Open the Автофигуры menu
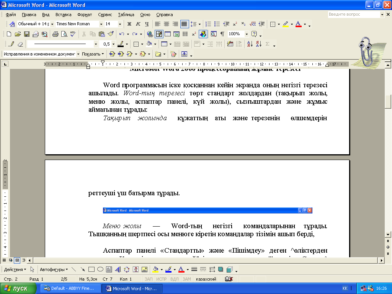The height and width of the screenshot is (294, 392). pos(54,269)
